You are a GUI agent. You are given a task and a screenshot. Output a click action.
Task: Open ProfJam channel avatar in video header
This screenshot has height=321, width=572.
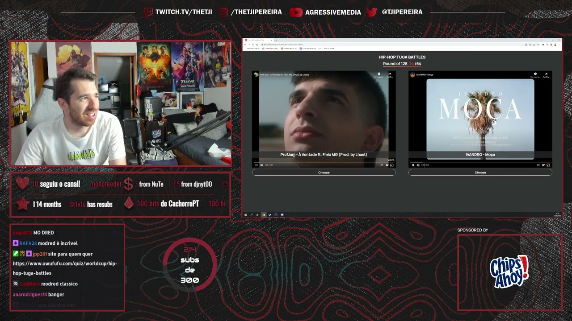tap(257, 74)
